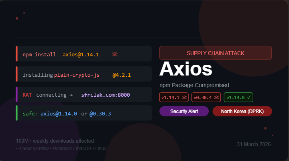Click the 'npm install' text
This screenshot has height=161, width=289.
click(x=39, y=54)
